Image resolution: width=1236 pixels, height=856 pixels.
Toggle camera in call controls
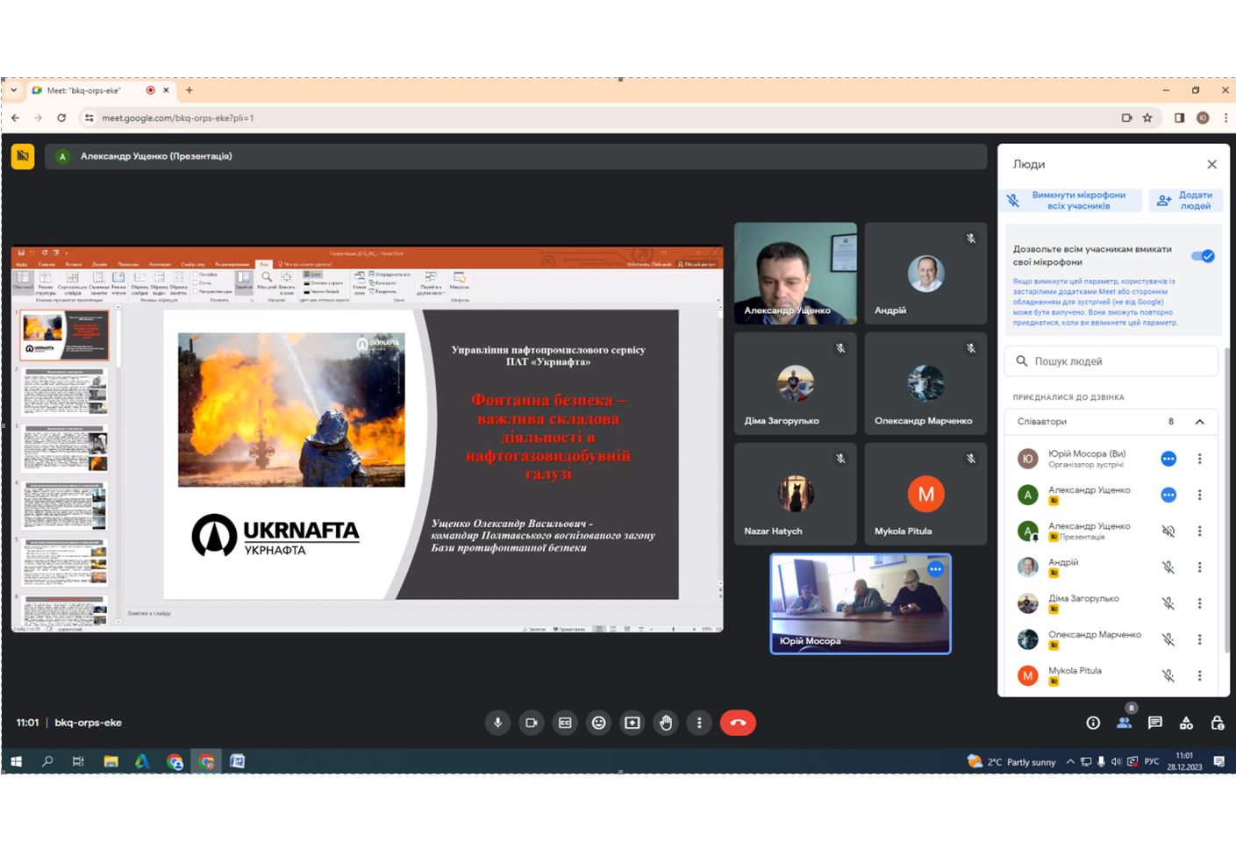pyautogui.click(x=531, y=723)
